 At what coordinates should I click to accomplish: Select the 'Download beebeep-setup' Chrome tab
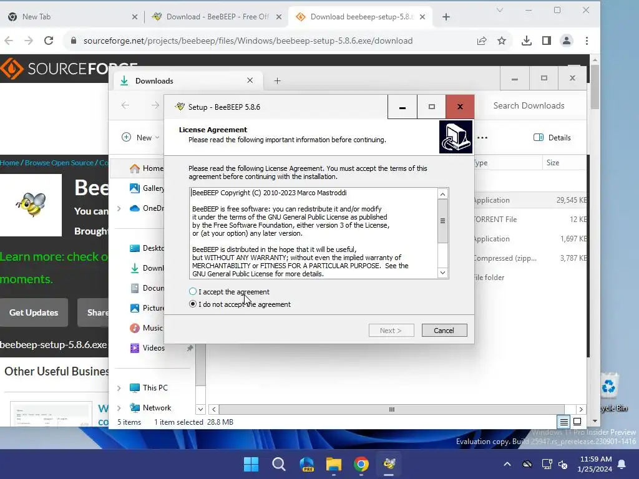coord(361,17)
